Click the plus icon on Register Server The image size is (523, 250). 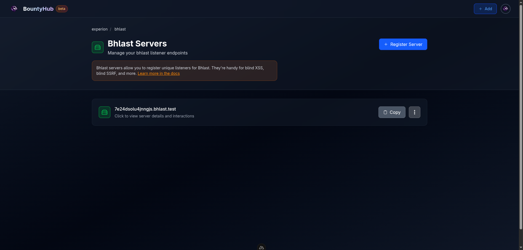pyautogui.click(x=385, y=44)
